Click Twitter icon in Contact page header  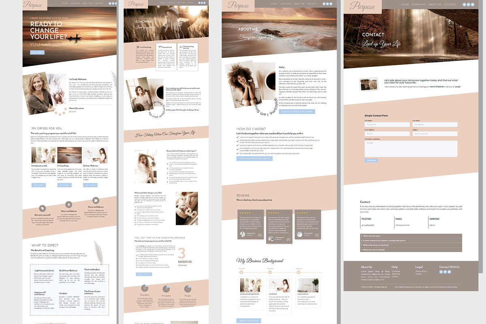pos(468,4)
